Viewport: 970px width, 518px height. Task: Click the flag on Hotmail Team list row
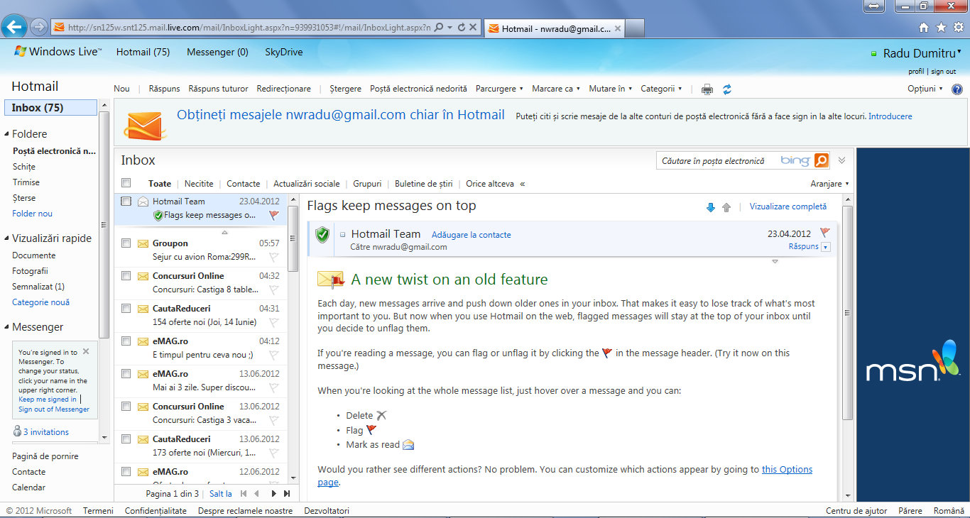[274, 215]
